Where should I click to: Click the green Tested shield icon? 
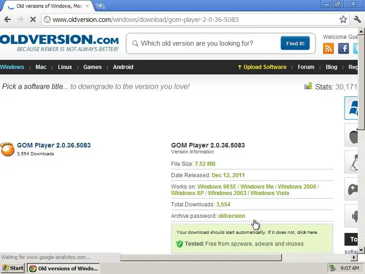pos(179,244)
